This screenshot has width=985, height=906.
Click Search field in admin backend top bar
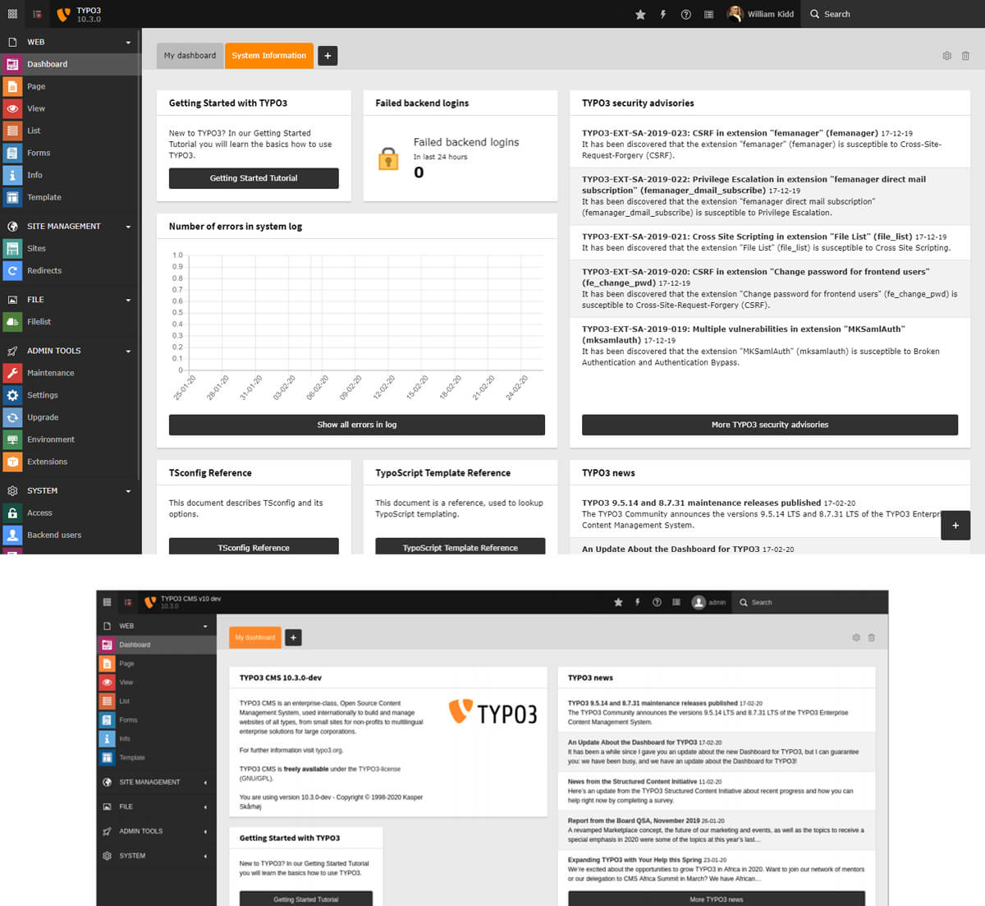(811, 602)
